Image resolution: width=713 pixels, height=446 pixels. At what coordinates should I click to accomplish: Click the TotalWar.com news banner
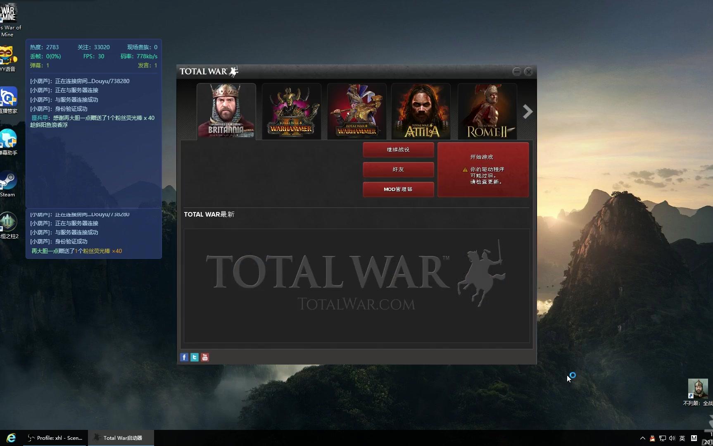pyautogui.click(x=356, y=286)
